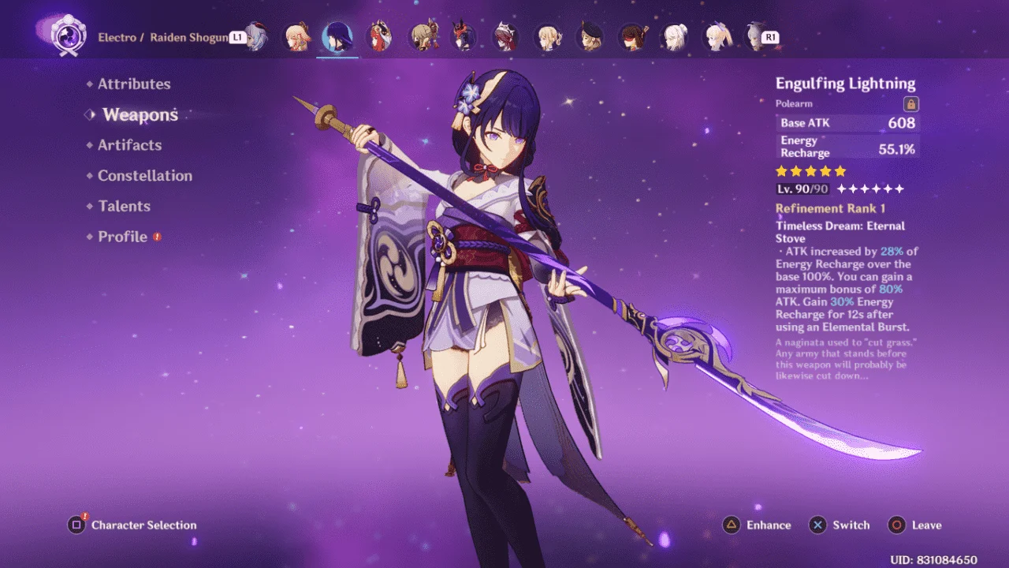Viewport: 1009px width, 568px height.
Task: Open the Weapons menu
Action: (x=140, y=114)
